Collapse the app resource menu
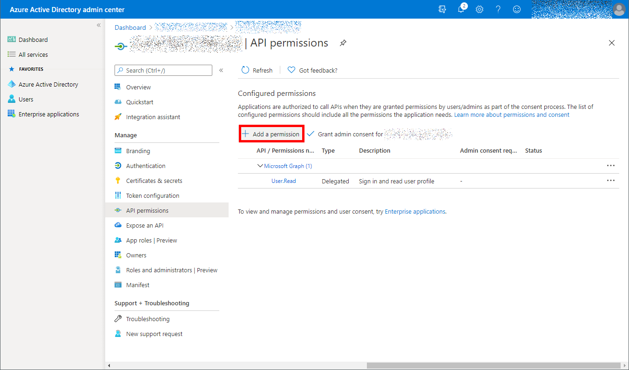 click(x=221, y=70)
